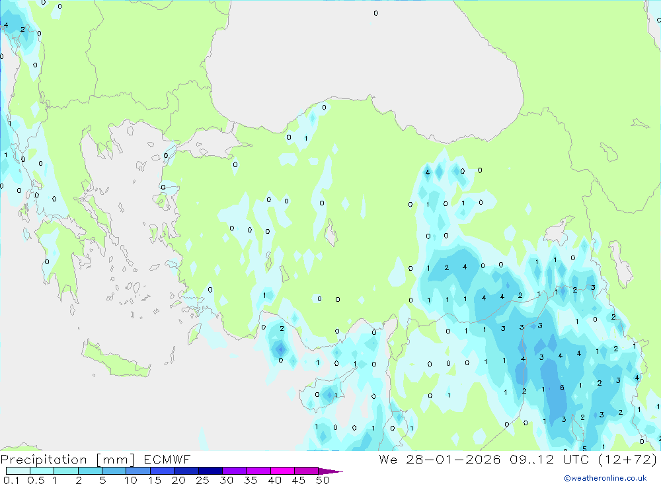Click the 35–40 mm legend color swatch
661x484 pixels.
258,471
